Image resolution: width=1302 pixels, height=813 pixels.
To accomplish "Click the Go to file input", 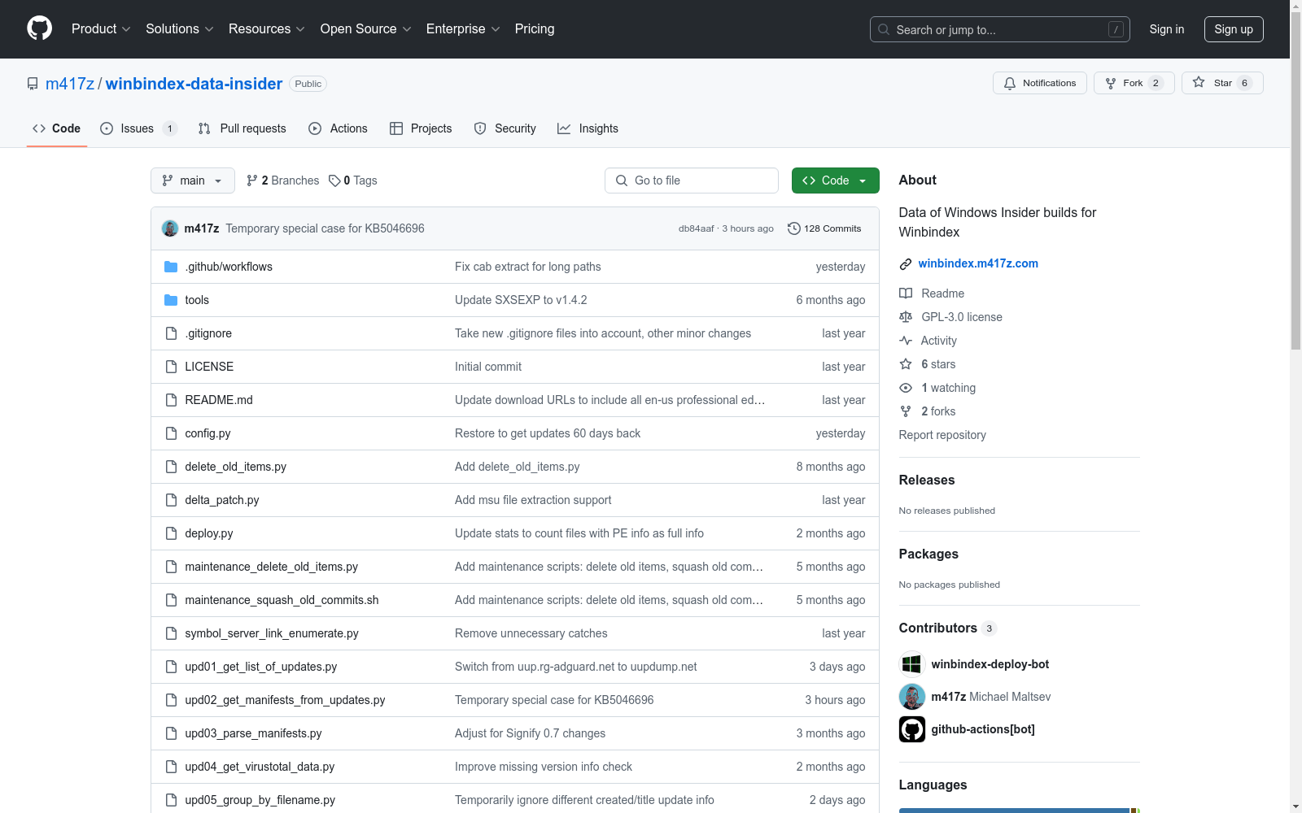I will [x=692, y=180].
